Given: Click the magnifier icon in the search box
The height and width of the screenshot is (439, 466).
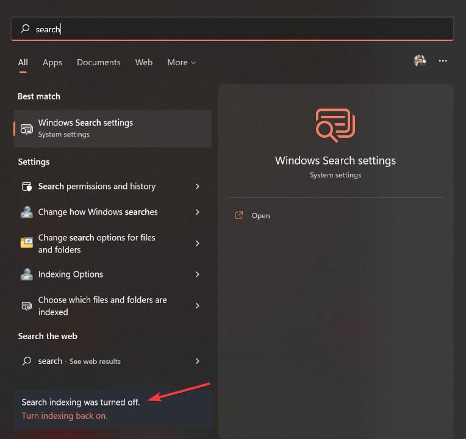Looking at the screenshot, I should pos(25,29).
